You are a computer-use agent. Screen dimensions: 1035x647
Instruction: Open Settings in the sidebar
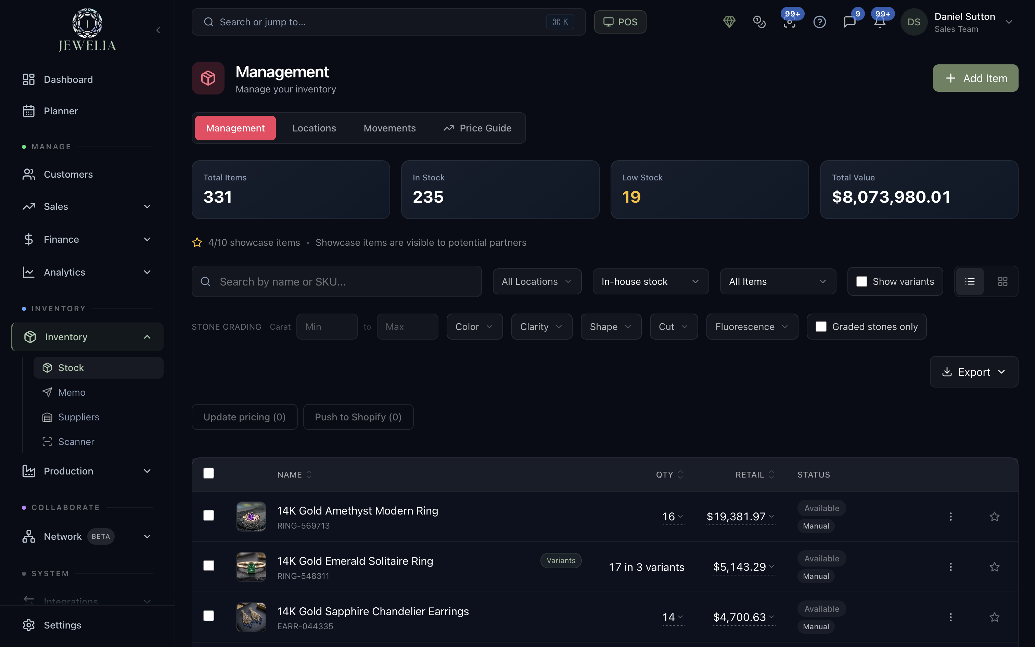tap(87, 625)
